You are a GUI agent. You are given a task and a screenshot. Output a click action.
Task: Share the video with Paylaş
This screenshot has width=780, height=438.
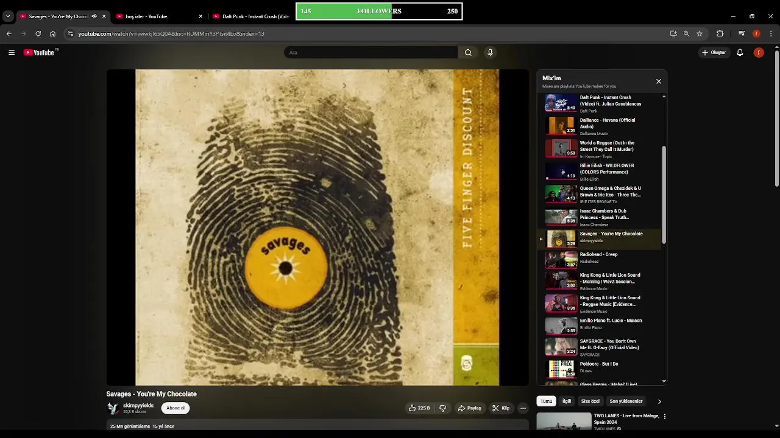click(x=469, y=408)
